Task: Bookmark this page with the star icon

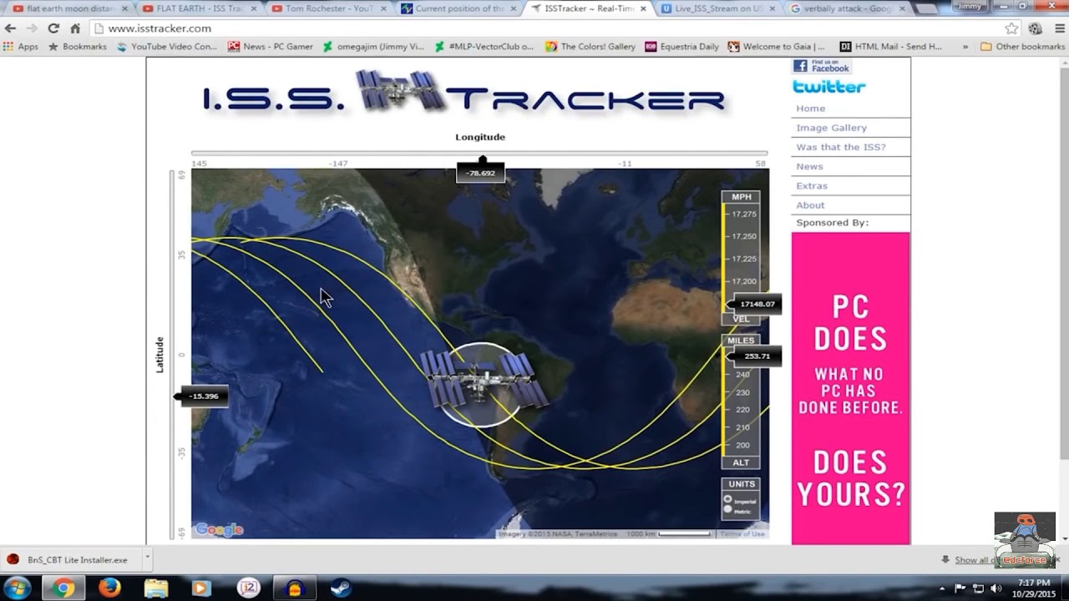Action: [x=1011, y=28]
